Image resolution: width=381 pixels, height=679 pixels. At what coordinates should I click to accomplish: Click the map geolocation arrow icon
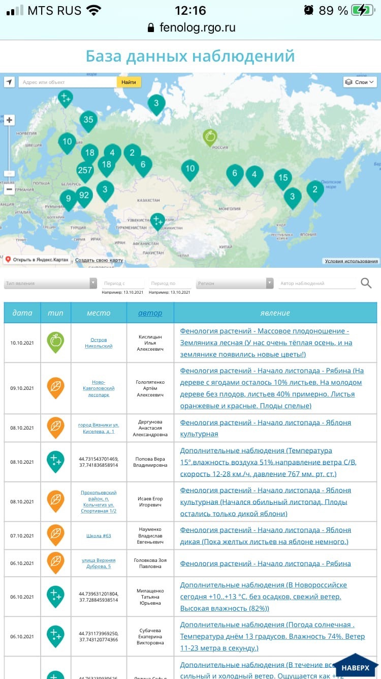coord(9,82)
